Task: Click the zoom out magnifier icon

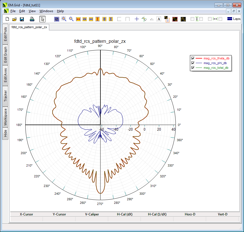Action: (x=71, y=19)
